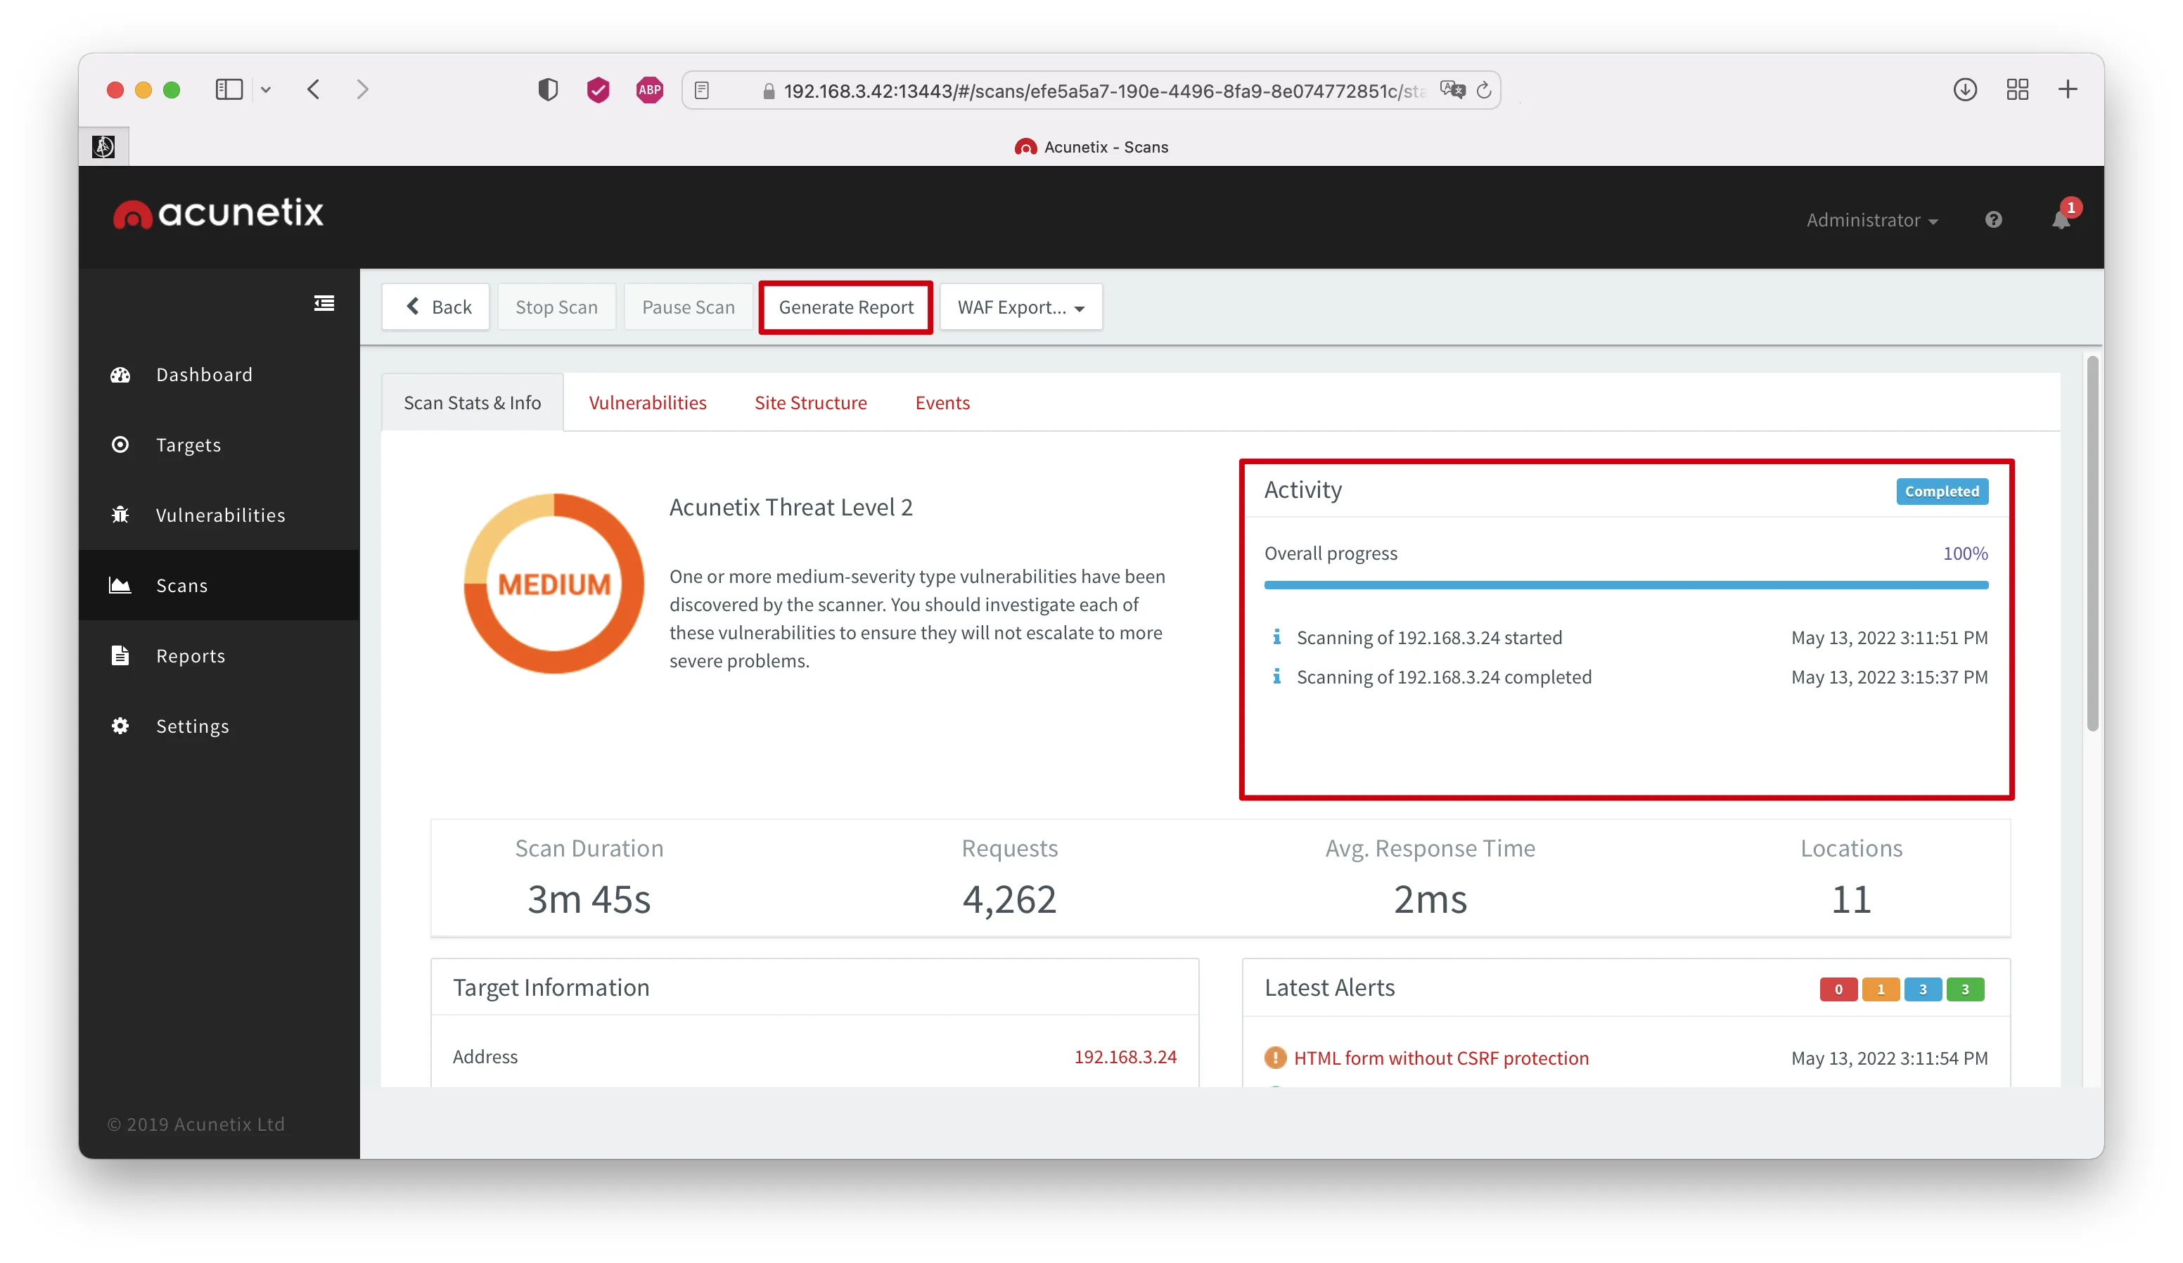Click the translate icon in address bar
2183x1263 pixels.
coord(1452,89)
